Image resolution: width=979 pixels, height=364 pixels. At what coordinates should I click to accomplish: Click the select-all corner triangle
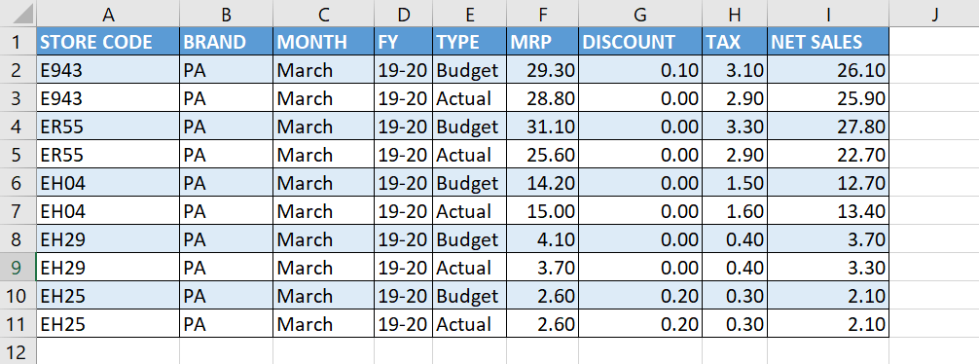click(18, 13)
